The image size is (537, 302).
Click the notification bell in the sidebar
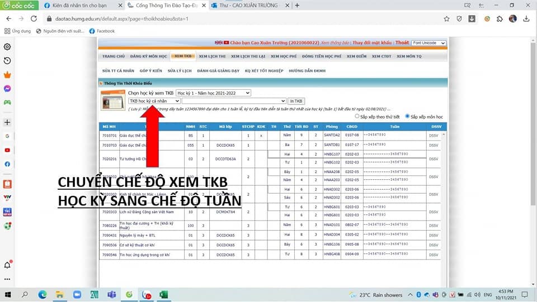coord(7,265)
